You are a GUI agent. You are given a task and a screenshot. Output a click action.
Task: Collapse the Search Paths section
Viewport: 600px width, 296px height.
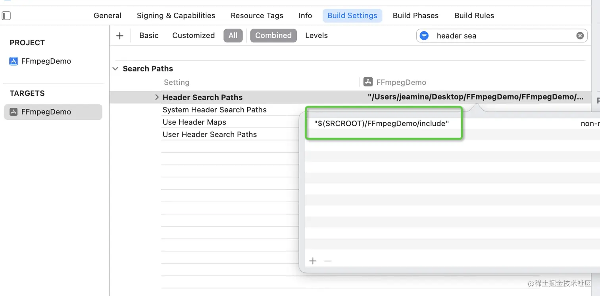(x=115, y=69)
